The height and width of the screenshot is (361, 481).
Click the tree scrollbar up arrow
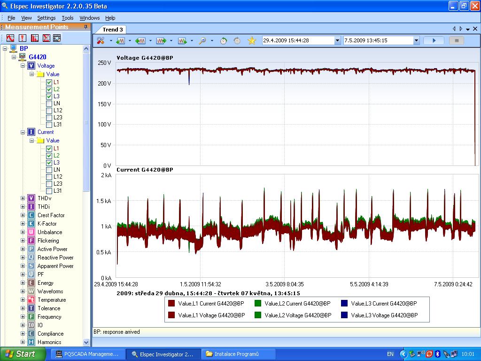[x=86, y=48]
